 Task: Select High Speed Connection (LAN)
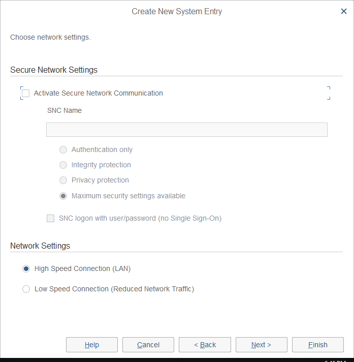tap(26, 269)
